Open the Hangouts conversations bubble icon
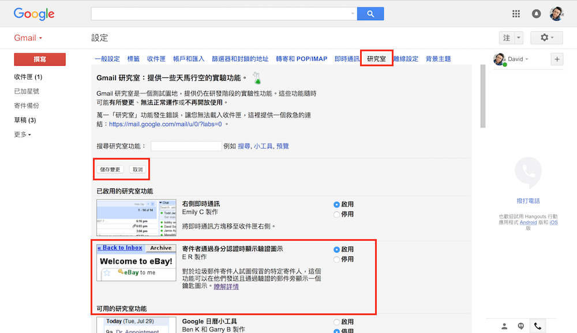The image size is (577, 333). point(520,326)
